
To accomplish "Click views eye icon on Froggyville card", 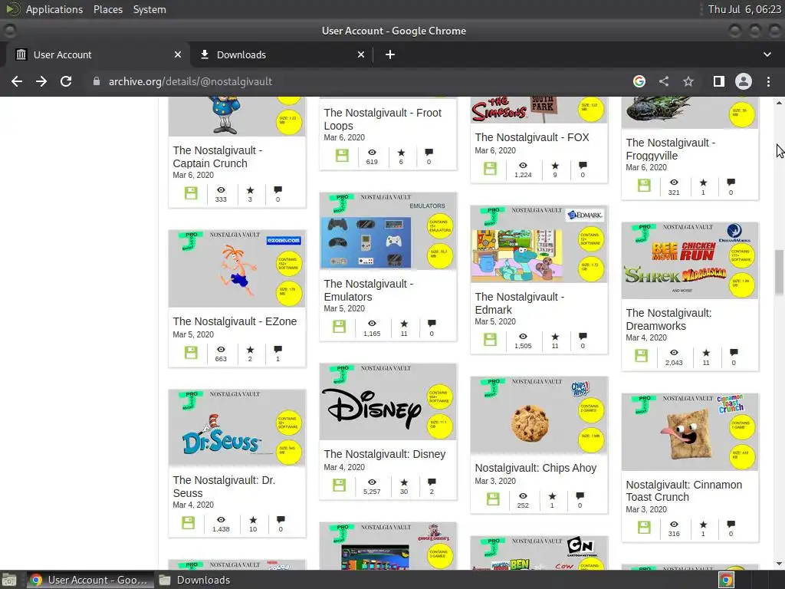I will coord(674,183).
